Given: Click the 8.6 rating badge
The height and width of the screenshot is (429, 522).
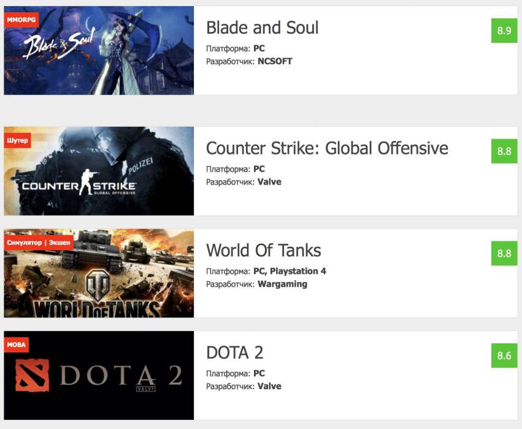Looking at the screenshot, I should tap(504, 355).
